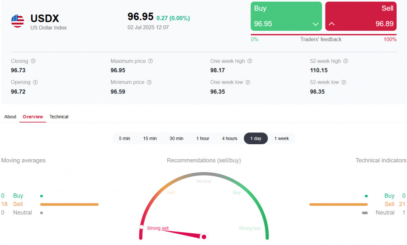Viewport: 407px width, 245px height.
Task: Click the green Buy 96.95 button
Action: [x=286, y=16]
